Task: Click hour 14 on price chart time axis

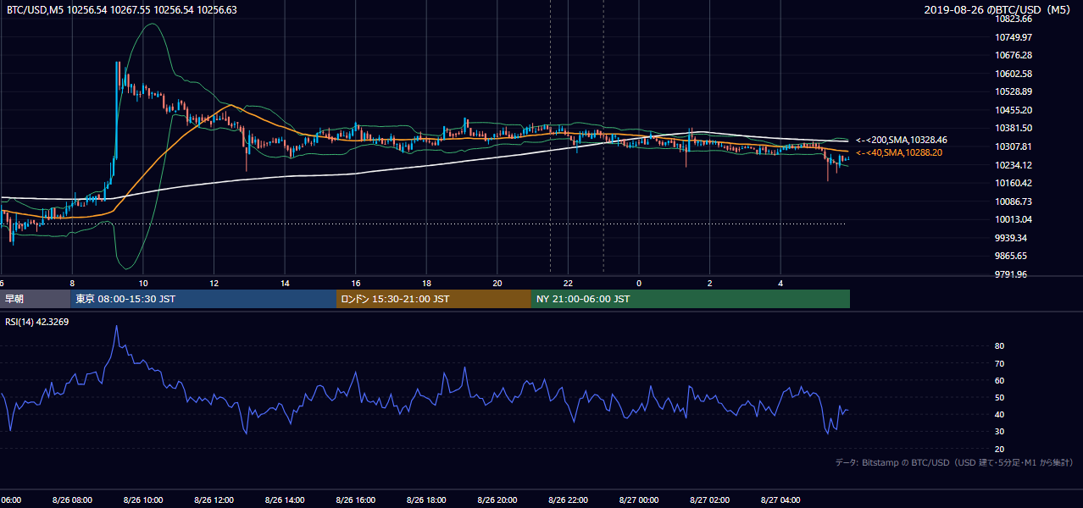Action: point(285,284)
